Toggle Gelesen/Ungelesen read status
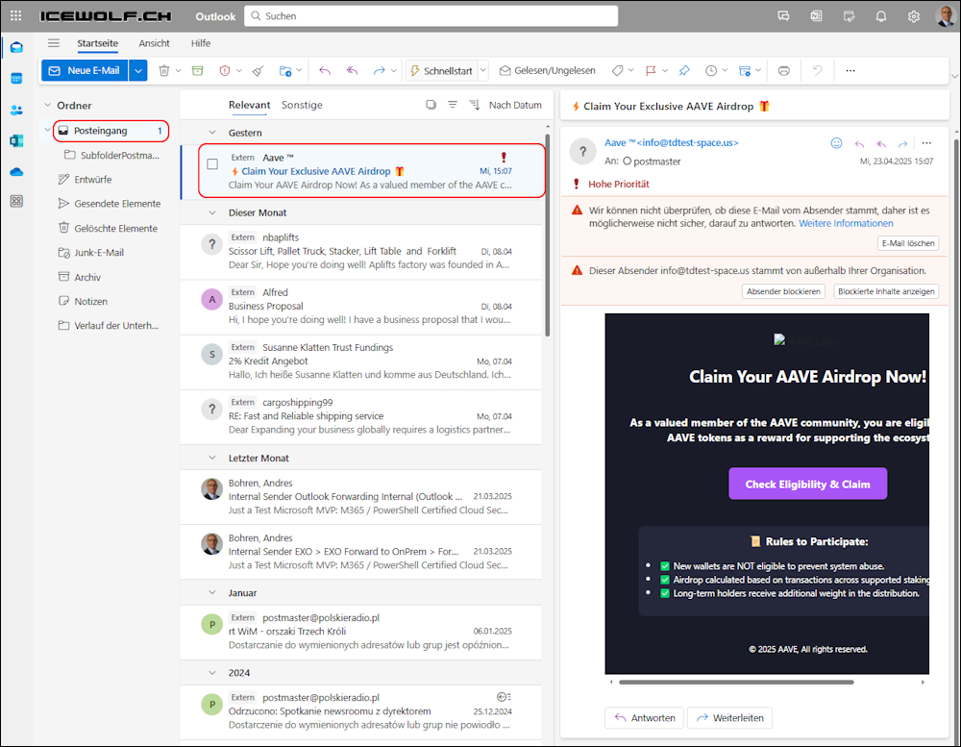This screenshot has width=961, height=747. 548,70
